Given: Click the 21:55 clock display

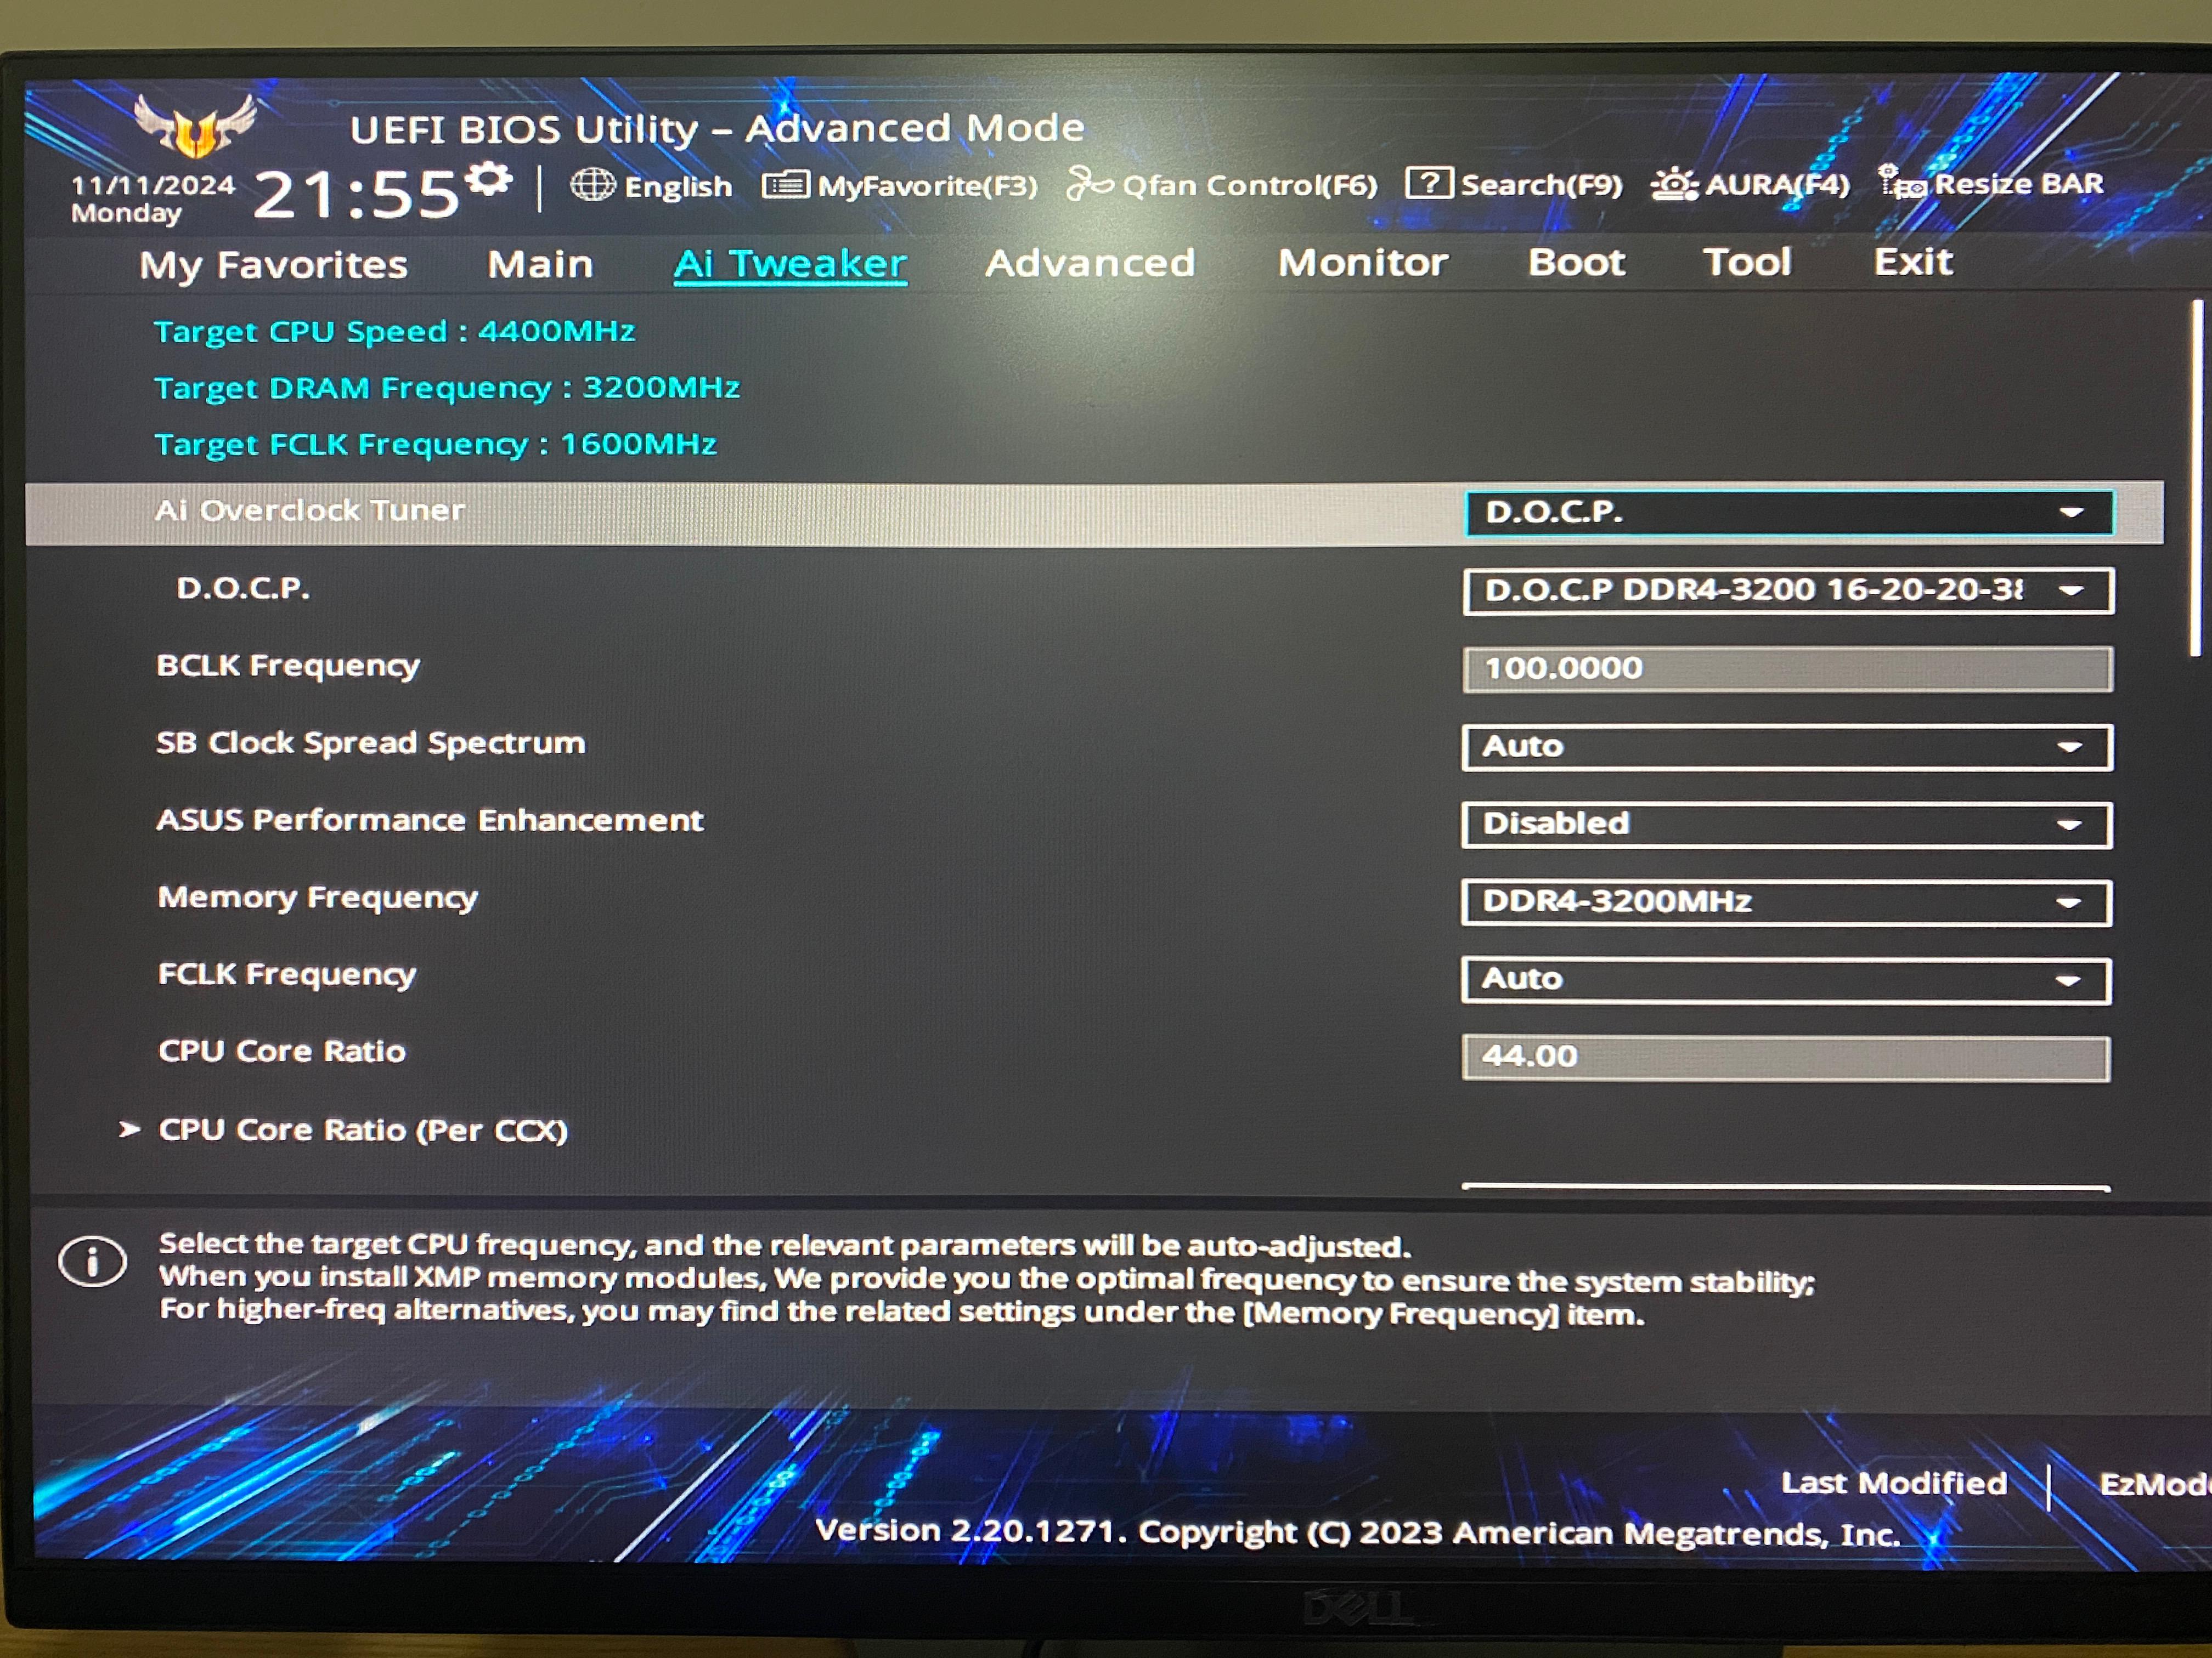Looking at the screenshot, I should (356, 194).
